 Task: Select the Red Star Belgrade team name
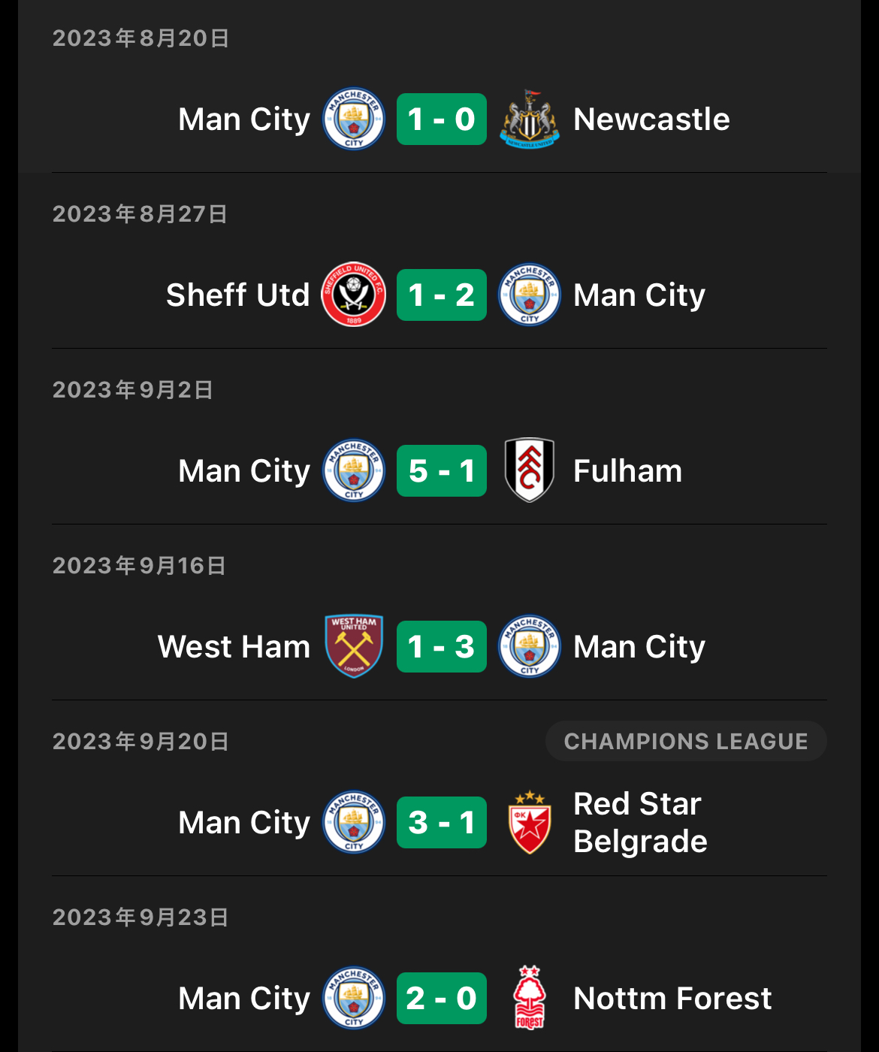(x=640, y=822)
